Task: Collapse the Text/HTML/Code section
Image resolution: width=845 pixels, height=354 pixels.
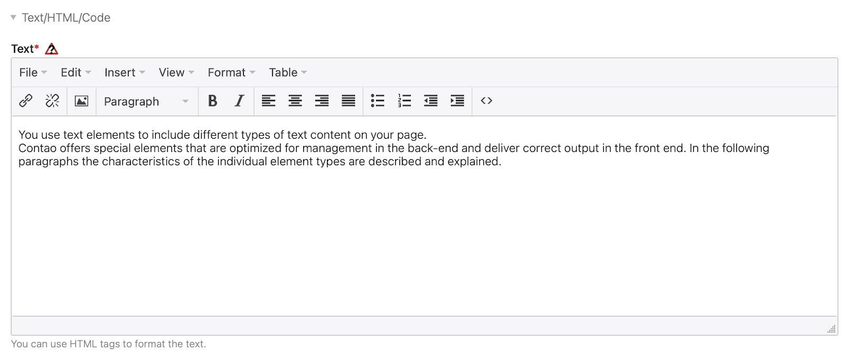Action: pyautogui.click(x=14, y=17)
